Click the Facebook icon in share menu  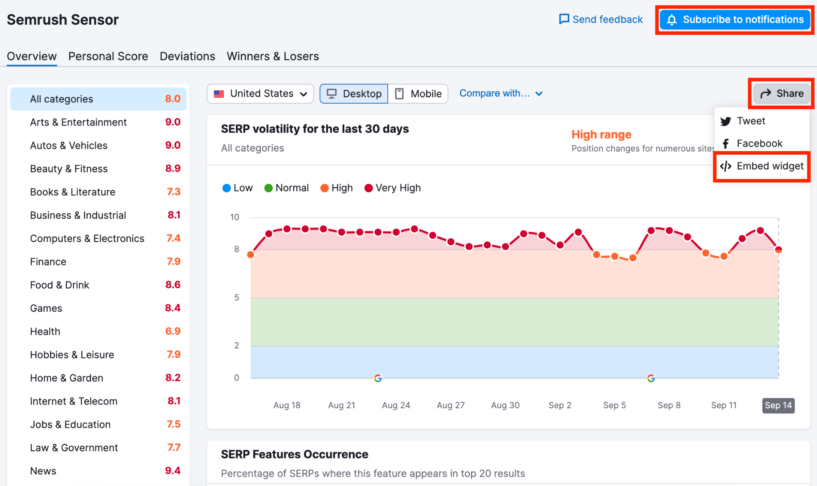[x=726, y=143]
